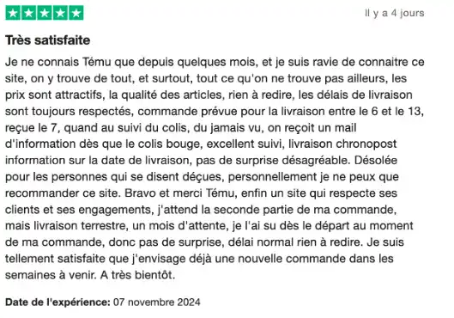Click the third (middle) rating star
Screen dimensions: 454x318
click(45, 13)
